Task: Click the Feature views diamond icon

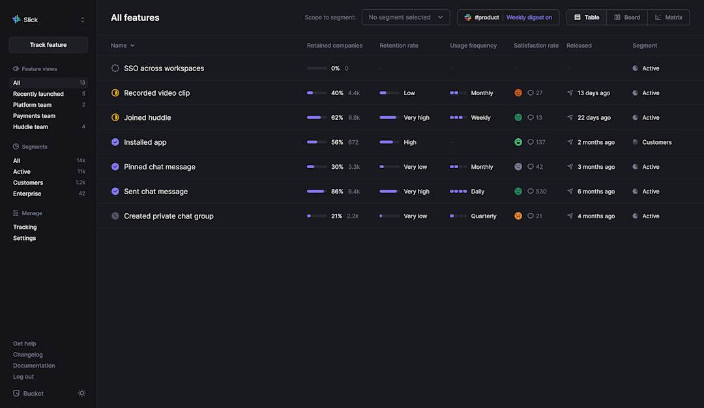Action: (14, 68)
